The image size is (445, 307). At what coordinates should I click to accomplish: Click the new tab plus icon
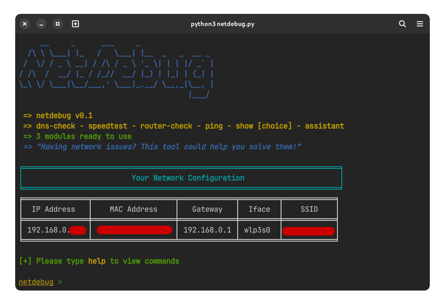point(75,24)
